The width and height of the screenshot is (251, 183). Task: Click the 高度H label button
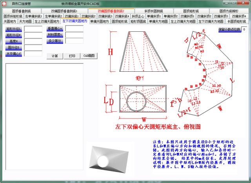tap(14, 41)
